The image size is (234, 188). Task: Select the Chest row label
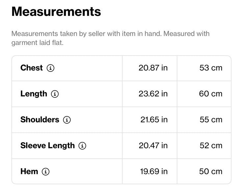coord(32,68)
